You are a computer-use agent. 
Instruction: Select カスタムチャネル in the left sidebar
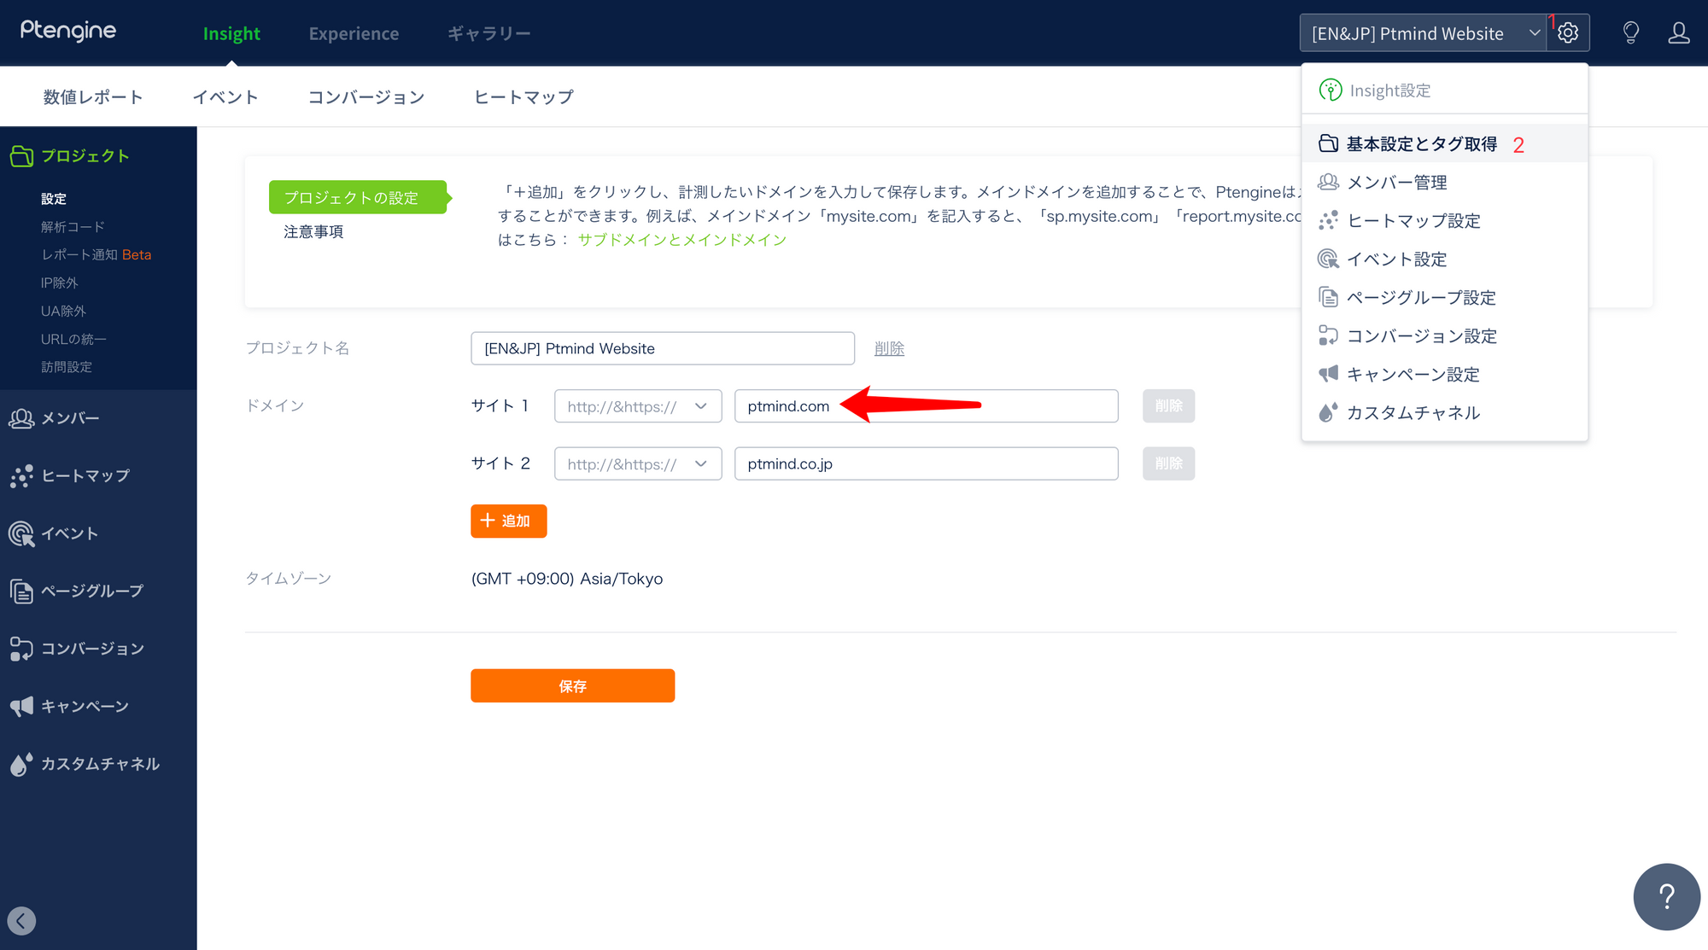pyautogui.click(x=100, y=764)
